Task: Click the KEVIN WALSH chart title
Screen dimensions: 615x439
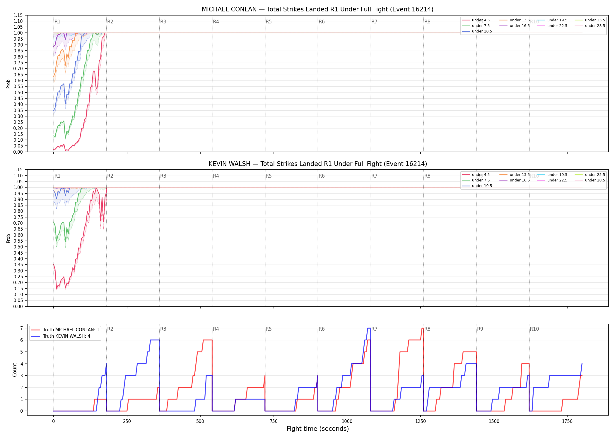Action: coord(317,164)
